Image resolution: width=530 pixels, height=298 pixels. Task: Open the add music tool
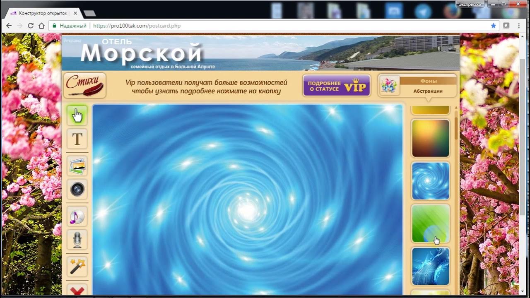77,216
